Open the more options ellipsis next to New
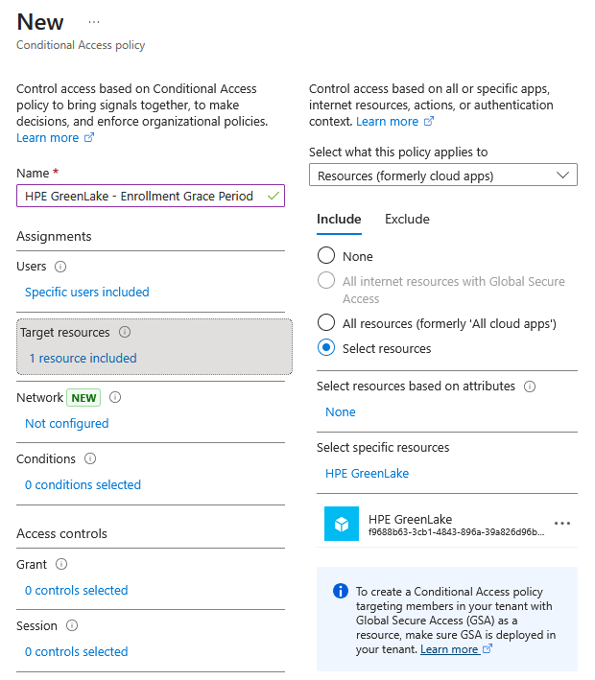This screenshot has width=595, height=680. tap(93, 21)
